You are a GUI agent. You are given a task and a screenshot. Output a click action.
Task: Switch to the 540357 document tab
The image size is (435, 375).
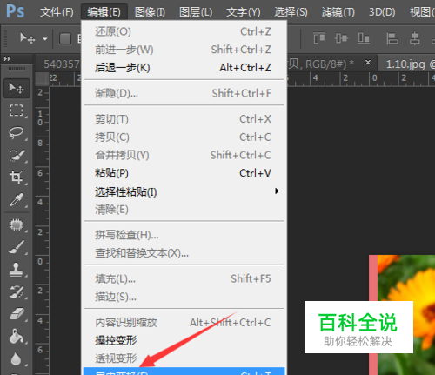[x=59, y=64]
